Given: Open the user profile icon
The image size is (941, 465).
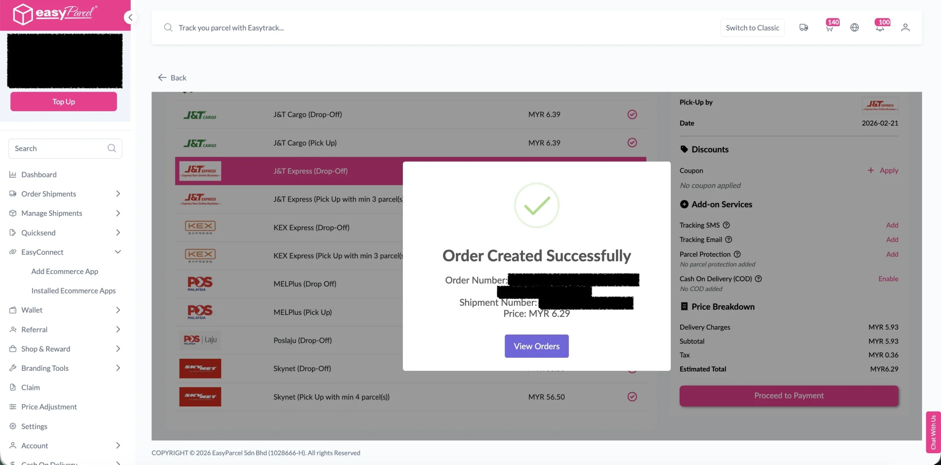Looking at the screenshot, I should 905,28.
